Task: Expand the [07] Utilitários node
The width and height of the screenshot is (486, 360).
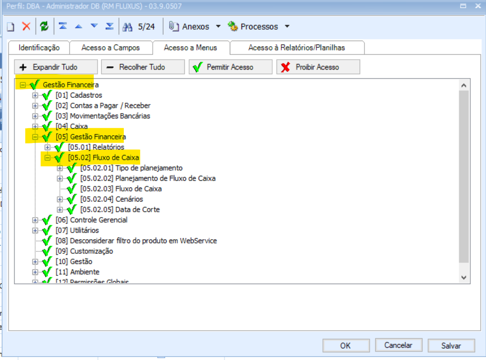Action: click(x=35, y=230)
